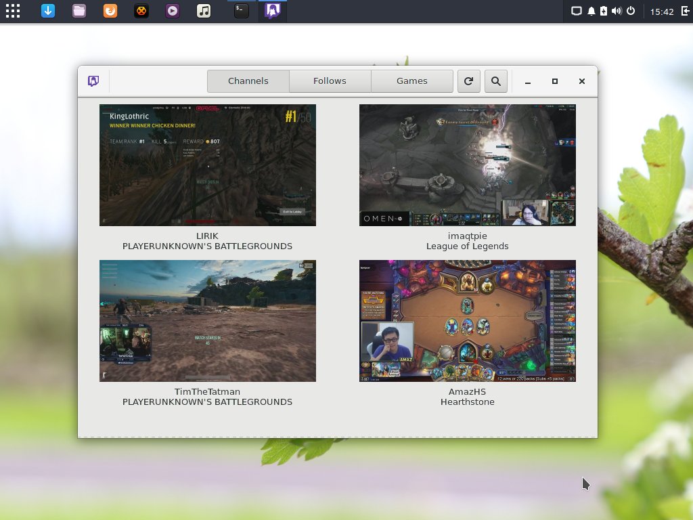Launch the blue download installer app
This screenshot has width=693, height=520.
pyautogui.click(x=48, y=11)
